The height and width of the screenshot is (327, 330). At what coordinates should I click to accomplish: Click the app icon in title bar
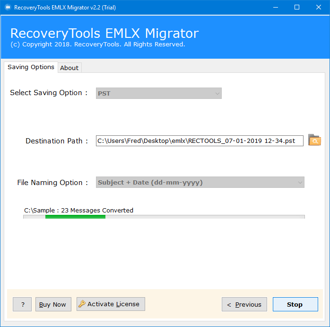click(x=8, y=8)
